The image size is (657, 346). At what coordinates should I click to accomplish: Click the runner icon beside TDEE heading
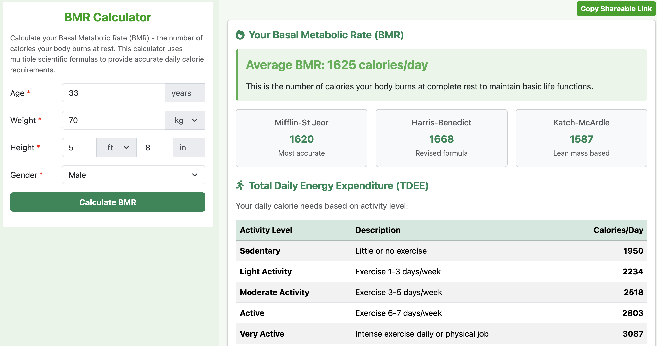240,185
